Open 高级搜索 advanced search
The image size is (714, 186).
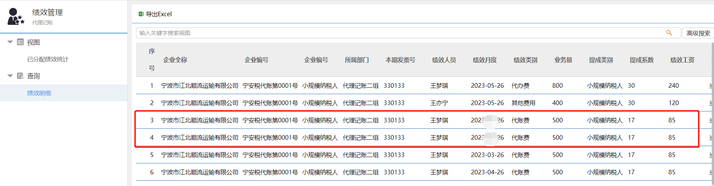tap(698, 33)
